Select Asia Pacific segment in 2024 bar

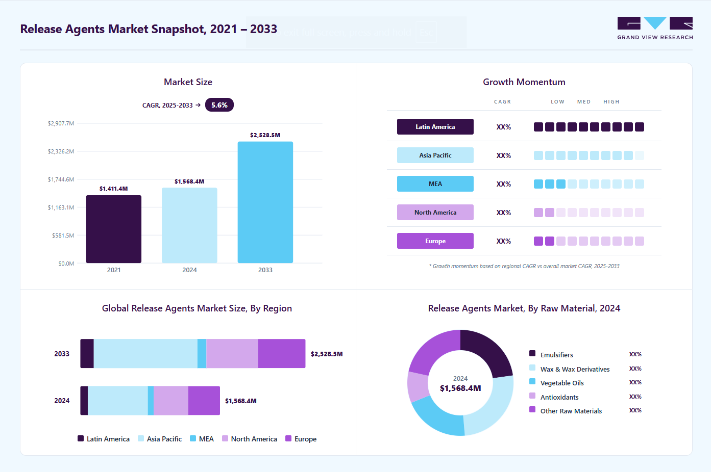(118, 401)
